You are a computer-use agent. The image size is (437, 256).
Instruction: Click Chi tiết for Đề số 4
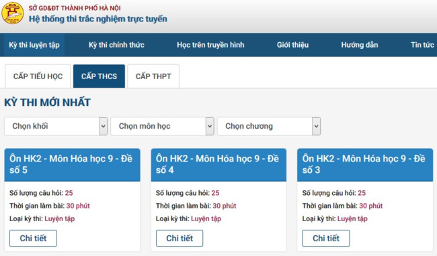click(180, 238)
